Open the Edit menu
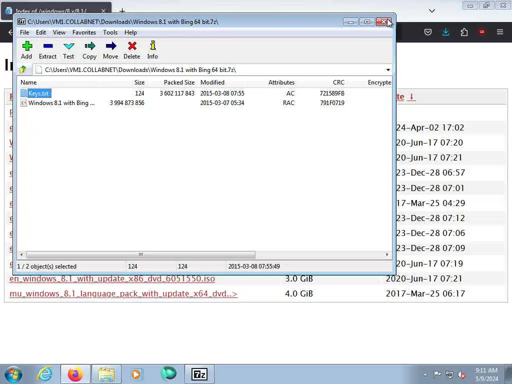The image size is (512, 384). tap(41, 32)
